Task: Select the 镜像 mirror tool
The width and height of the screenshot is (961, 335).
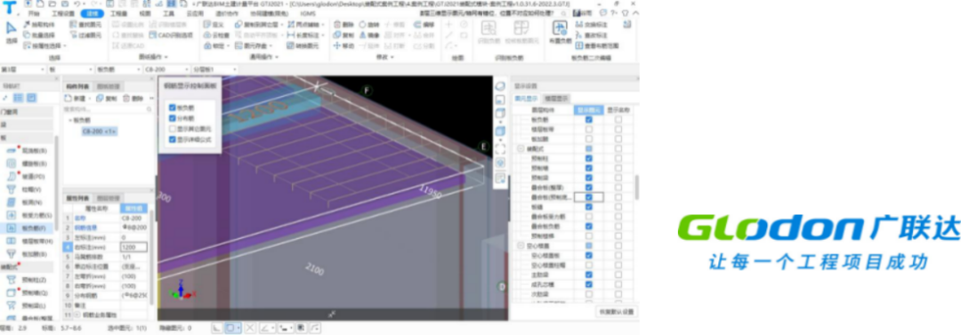Action: point(369,36)
